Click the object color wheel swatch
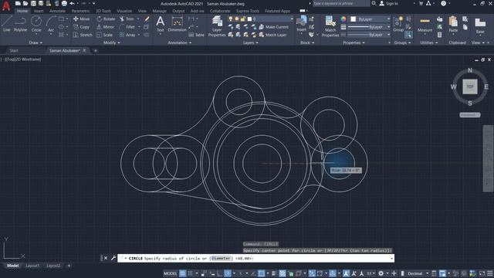 pos(343,19)
